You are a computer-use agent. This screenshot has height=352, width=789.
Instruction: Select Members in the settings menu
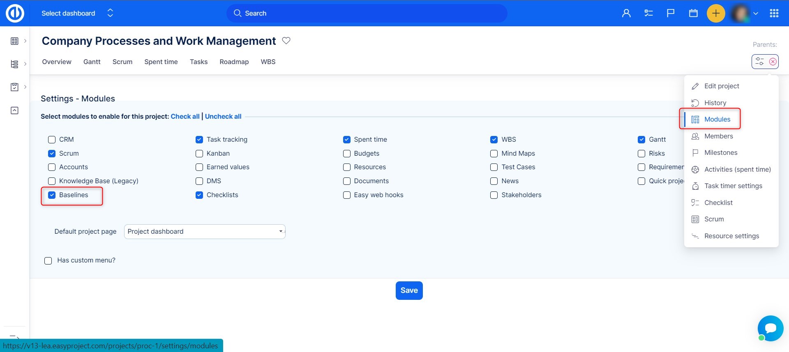coord(718,136)
